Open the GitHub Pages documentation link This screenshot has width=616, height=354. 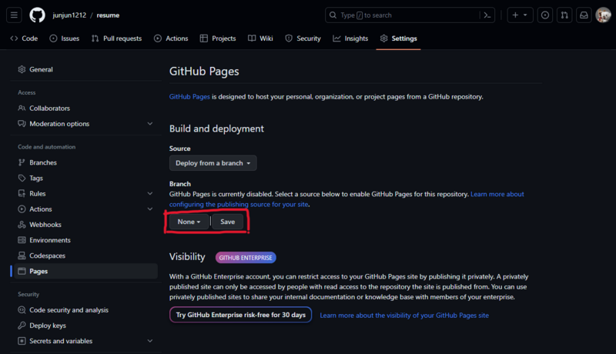(189, 96)
